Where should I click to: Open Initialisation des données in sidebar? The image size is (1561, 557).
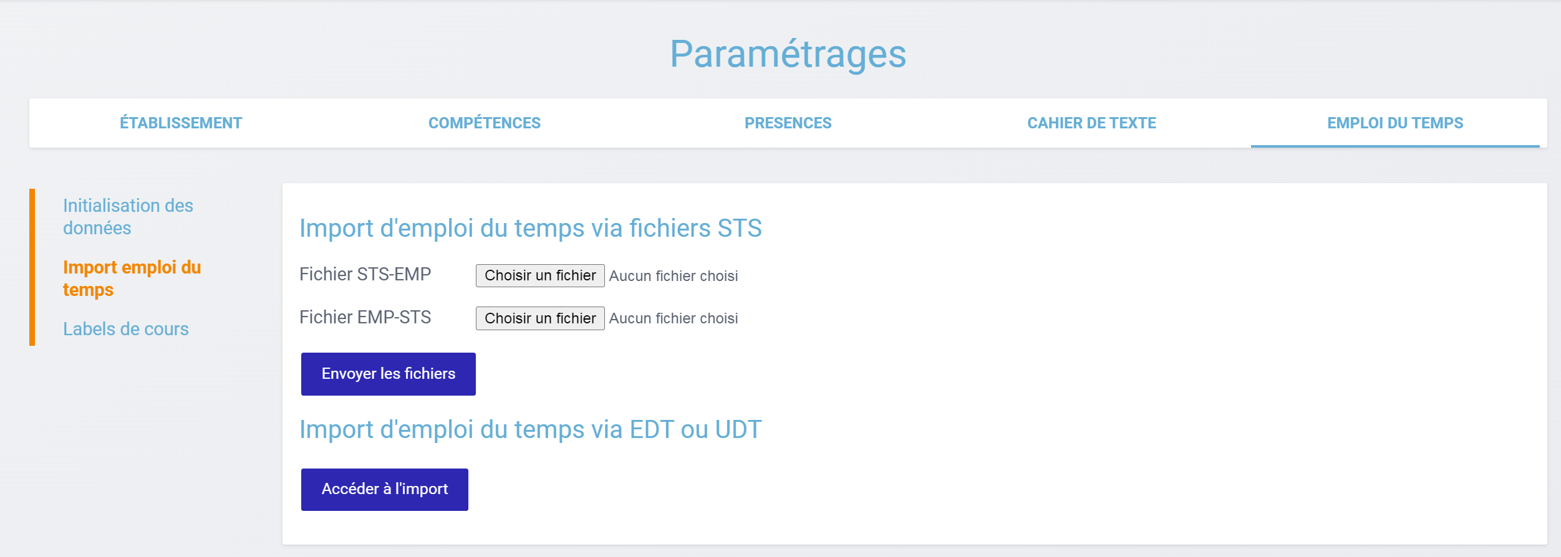pos(128,216)
